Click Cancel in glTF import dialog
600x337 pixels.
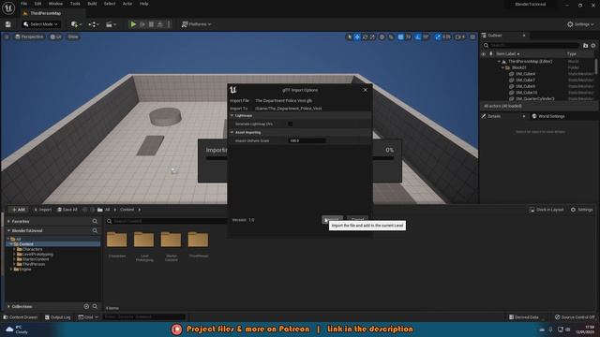click(x=357, y=219)
